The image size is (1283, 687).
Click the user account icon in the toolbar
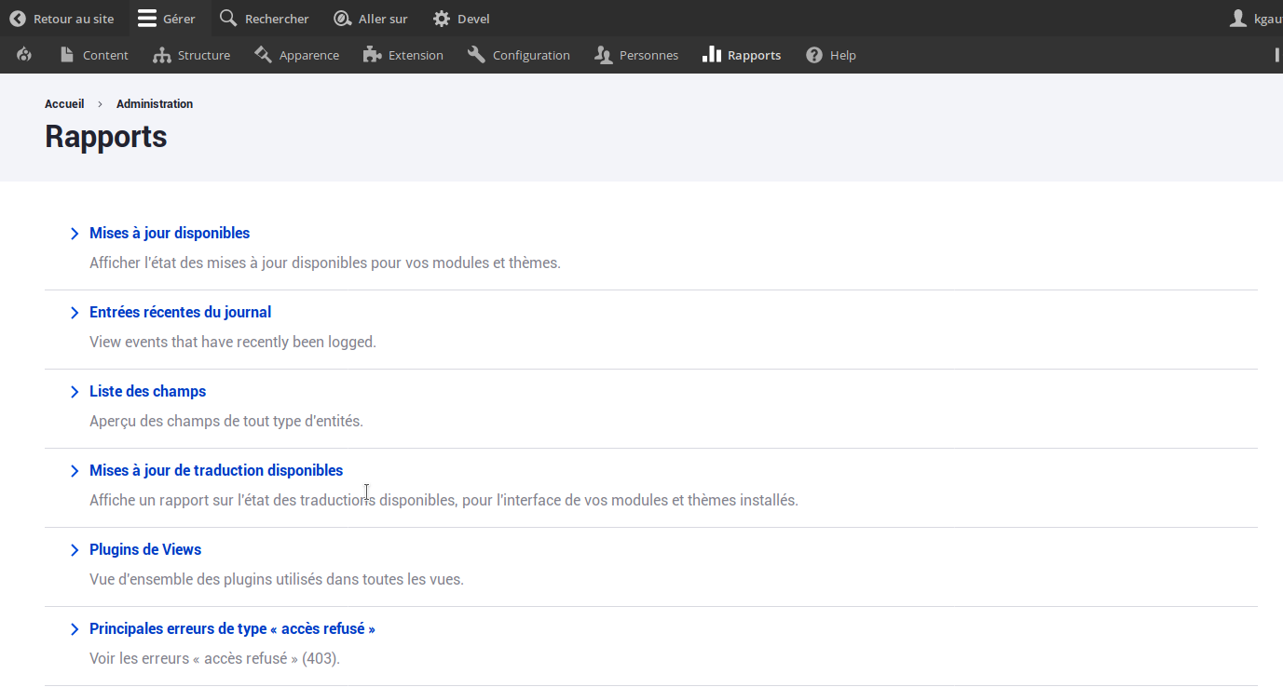coord(1238,19)
